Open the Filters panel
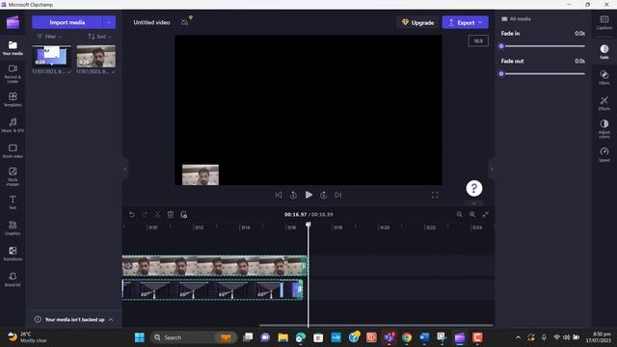Viewport: 617px width, 347px height. point(604,77)
